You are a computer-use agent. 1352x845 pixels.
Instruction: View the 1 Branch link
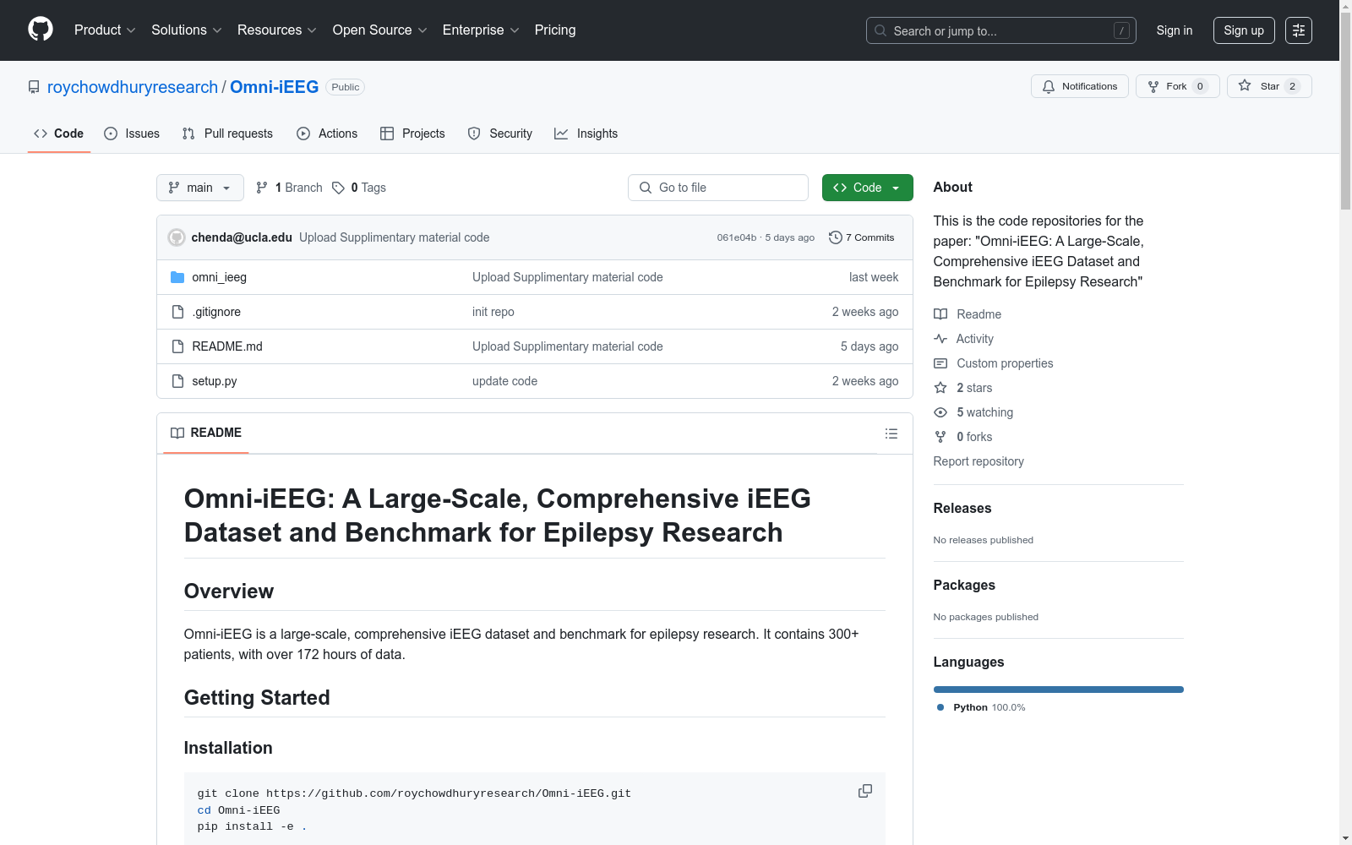[289, 188]
